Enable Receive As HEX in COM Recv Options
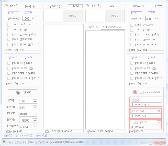The height and width of the screenshot is (146, 168). click(x=9, y=68)
